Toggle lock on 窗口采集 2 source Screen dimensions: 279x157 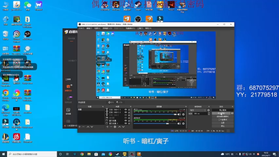click(x=129, y=124)
